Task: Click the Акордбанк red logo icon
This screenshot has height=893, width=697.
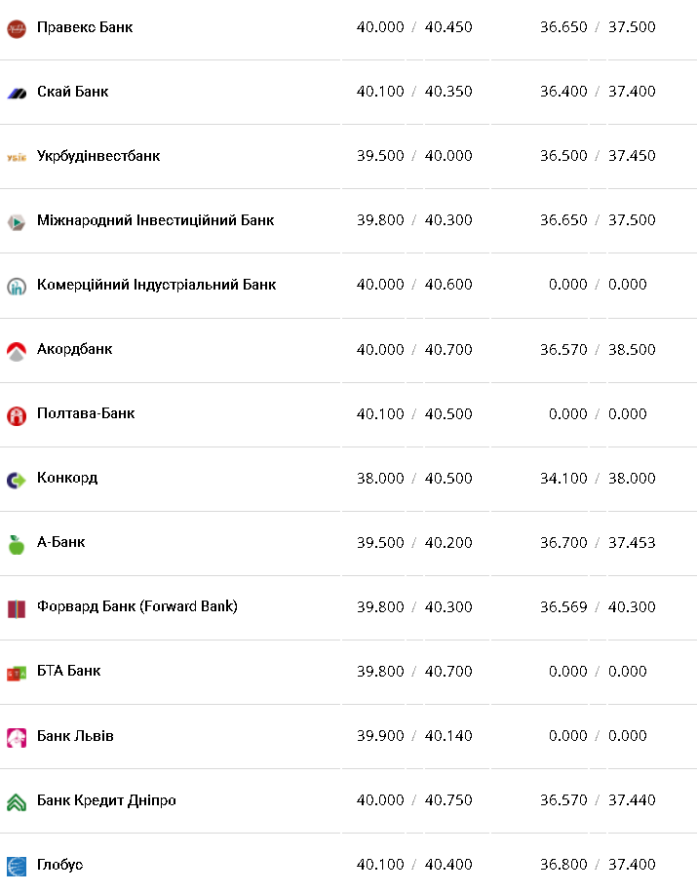Action: pos(16,351)
